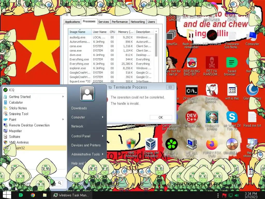Image resolution: width=265 pixels, height=199 pixels.
Task: Sort processes by User Name column
Action: click(100, 32)
